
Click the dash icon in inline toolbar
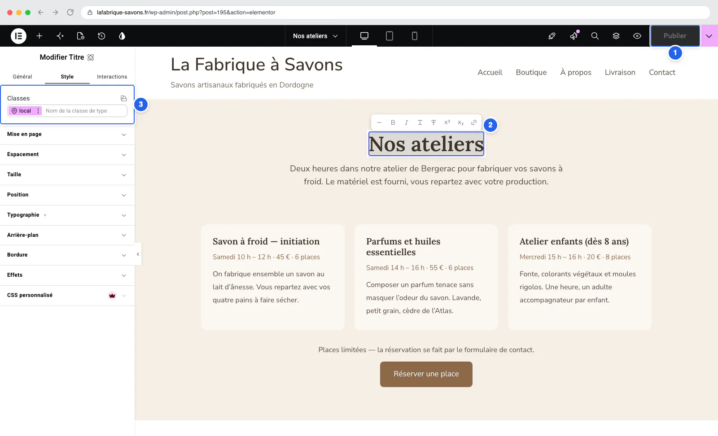[379, 122]
